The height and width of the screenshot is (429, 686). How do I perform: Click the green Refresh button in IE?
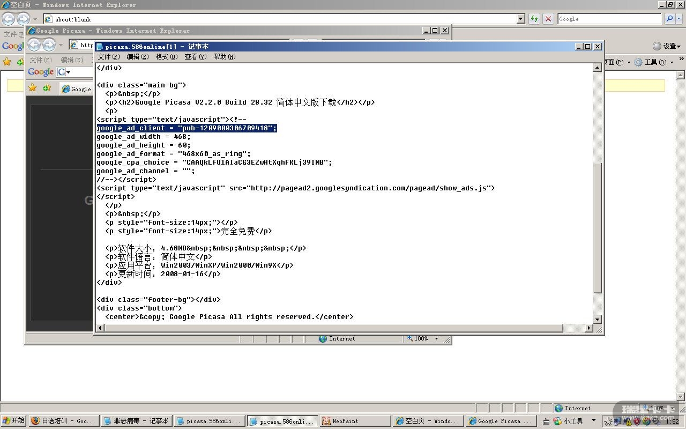coord(534,19)
